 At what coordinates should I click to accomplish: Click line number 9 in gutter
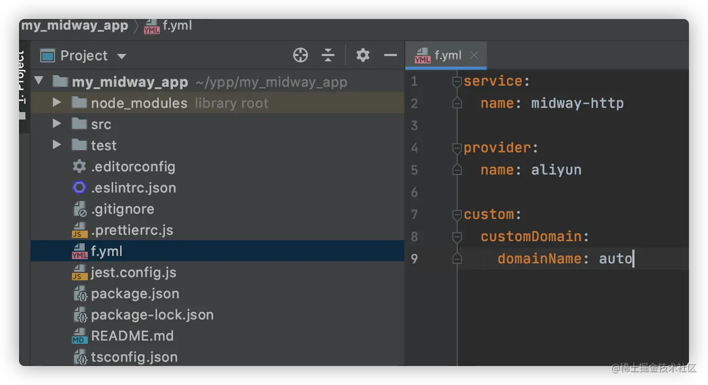[414, 259]
